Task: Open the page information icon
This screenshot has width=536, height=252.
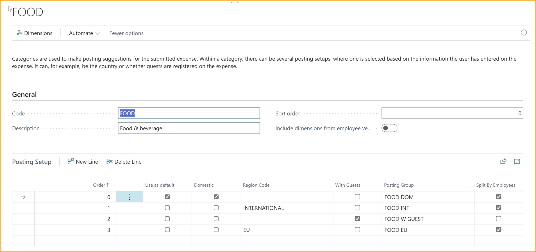Action: [524, 33]
